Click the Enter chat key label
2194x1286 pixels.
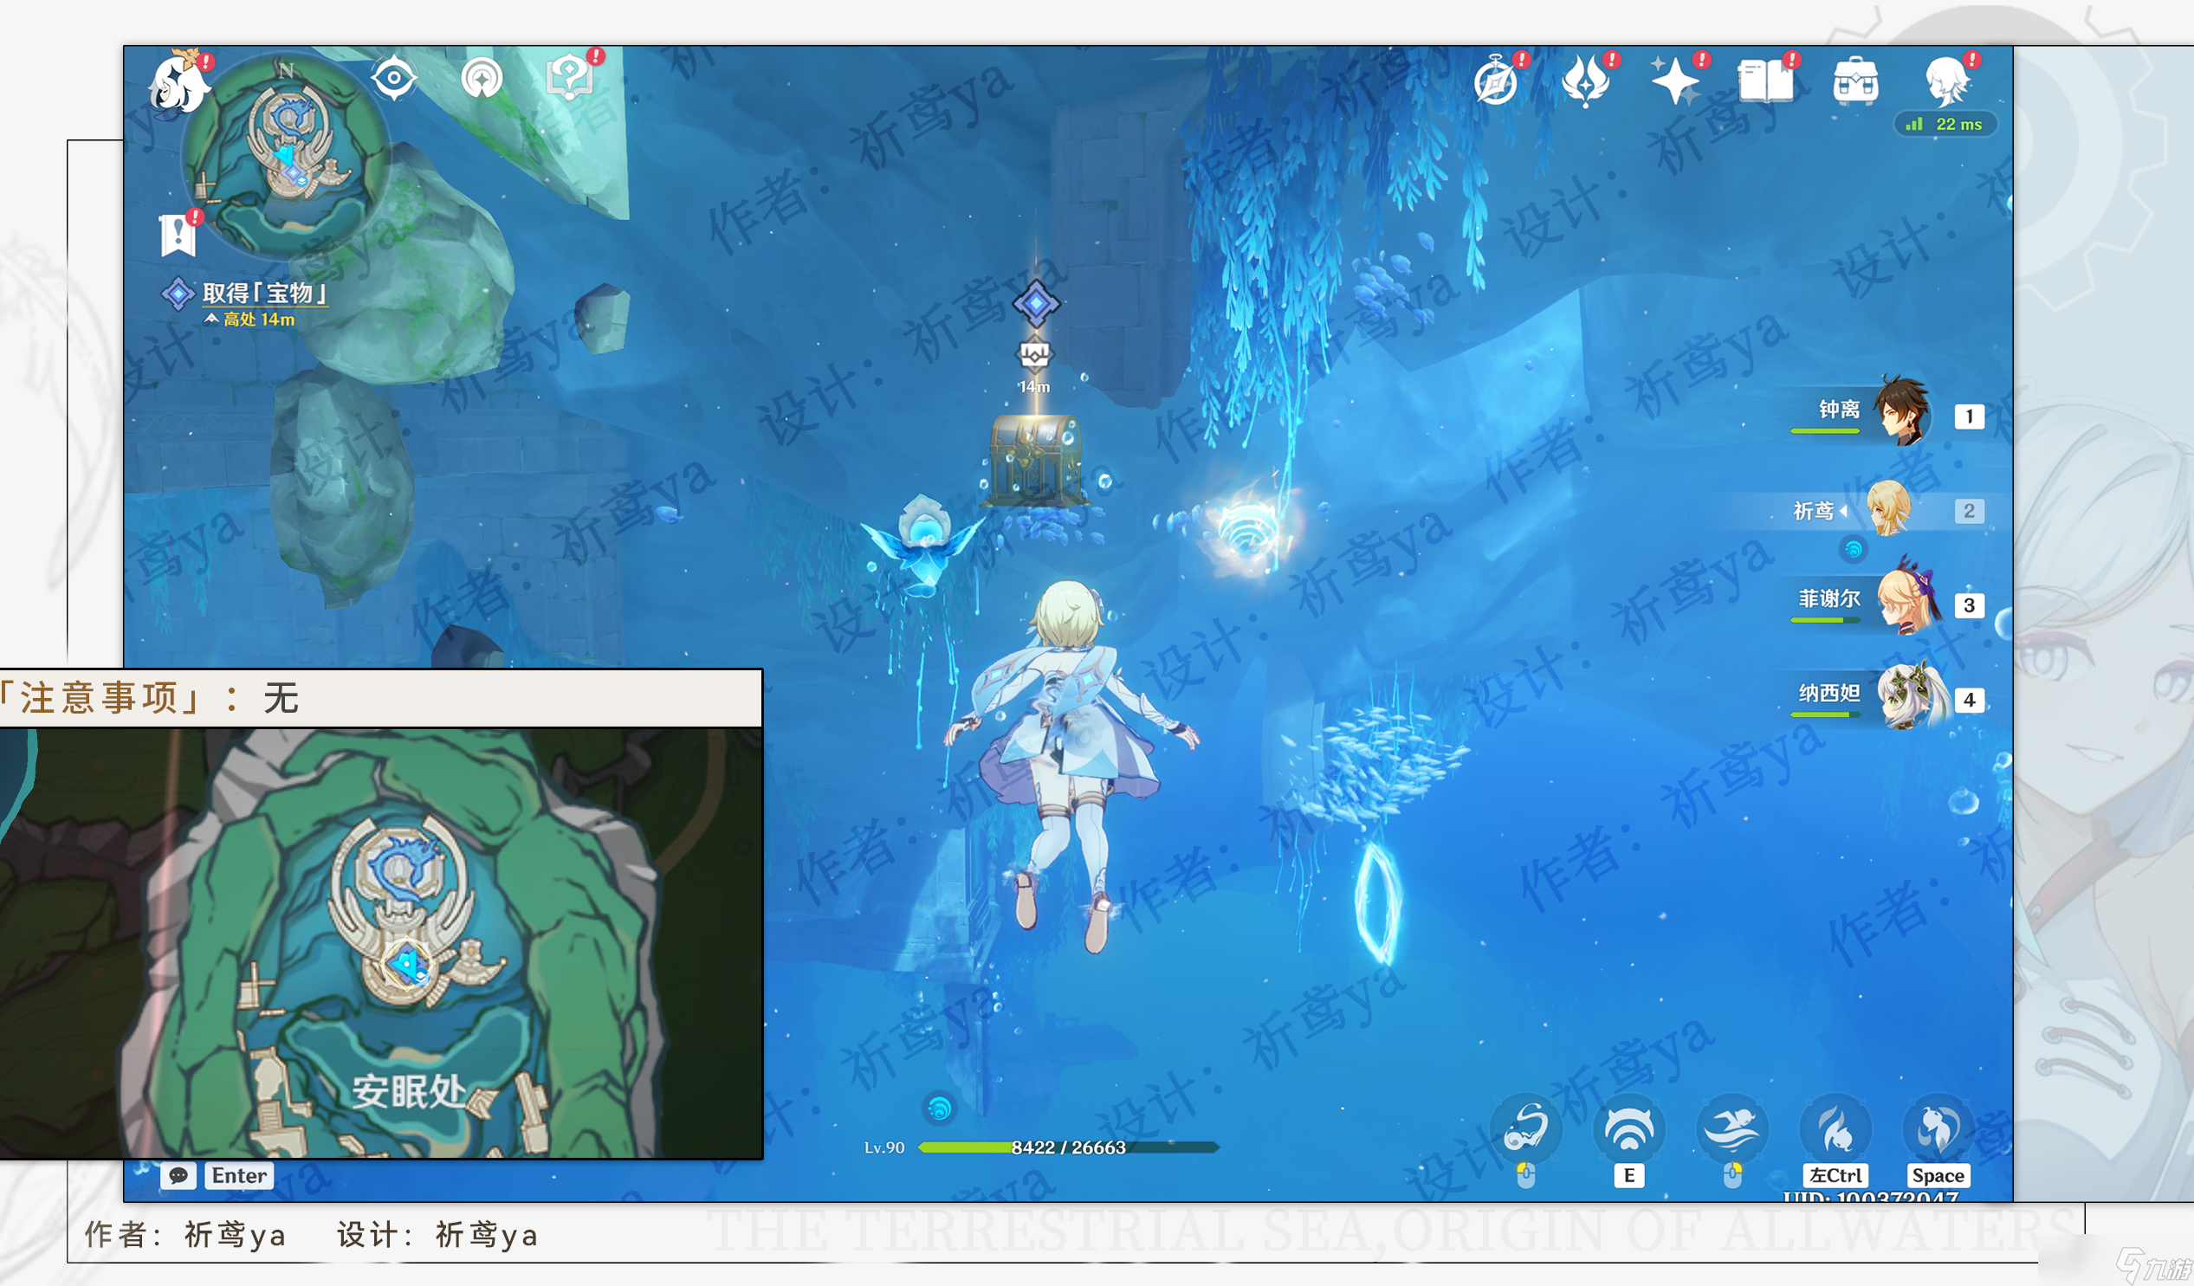click(238, 1175)
